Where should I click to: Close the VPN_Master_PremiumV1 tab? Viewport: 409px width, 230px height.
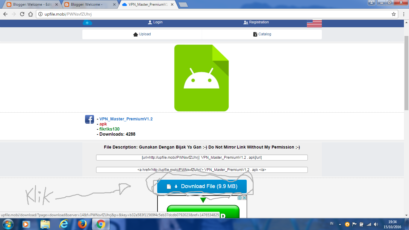172,4
